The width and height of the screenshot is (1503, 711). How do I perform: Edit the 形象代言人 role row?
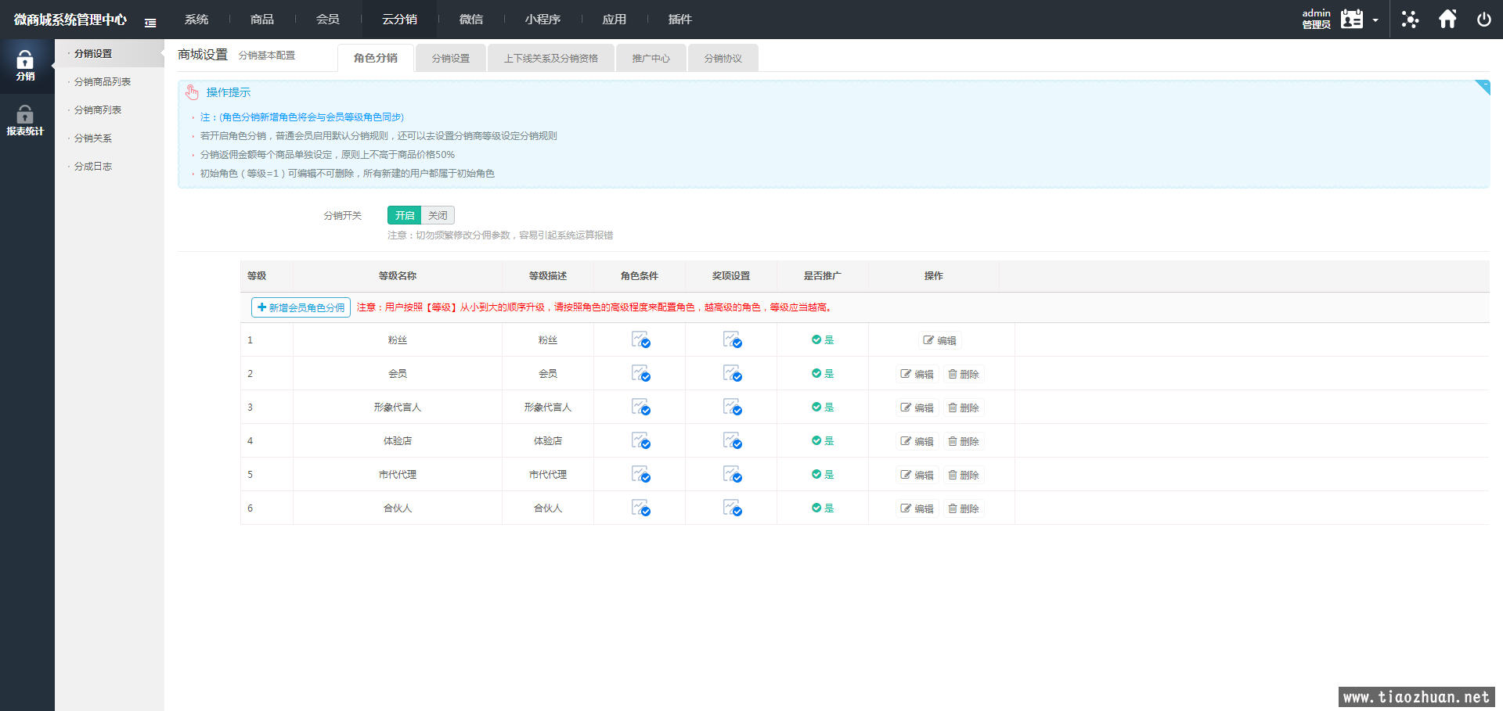click(x=917, y=408)
